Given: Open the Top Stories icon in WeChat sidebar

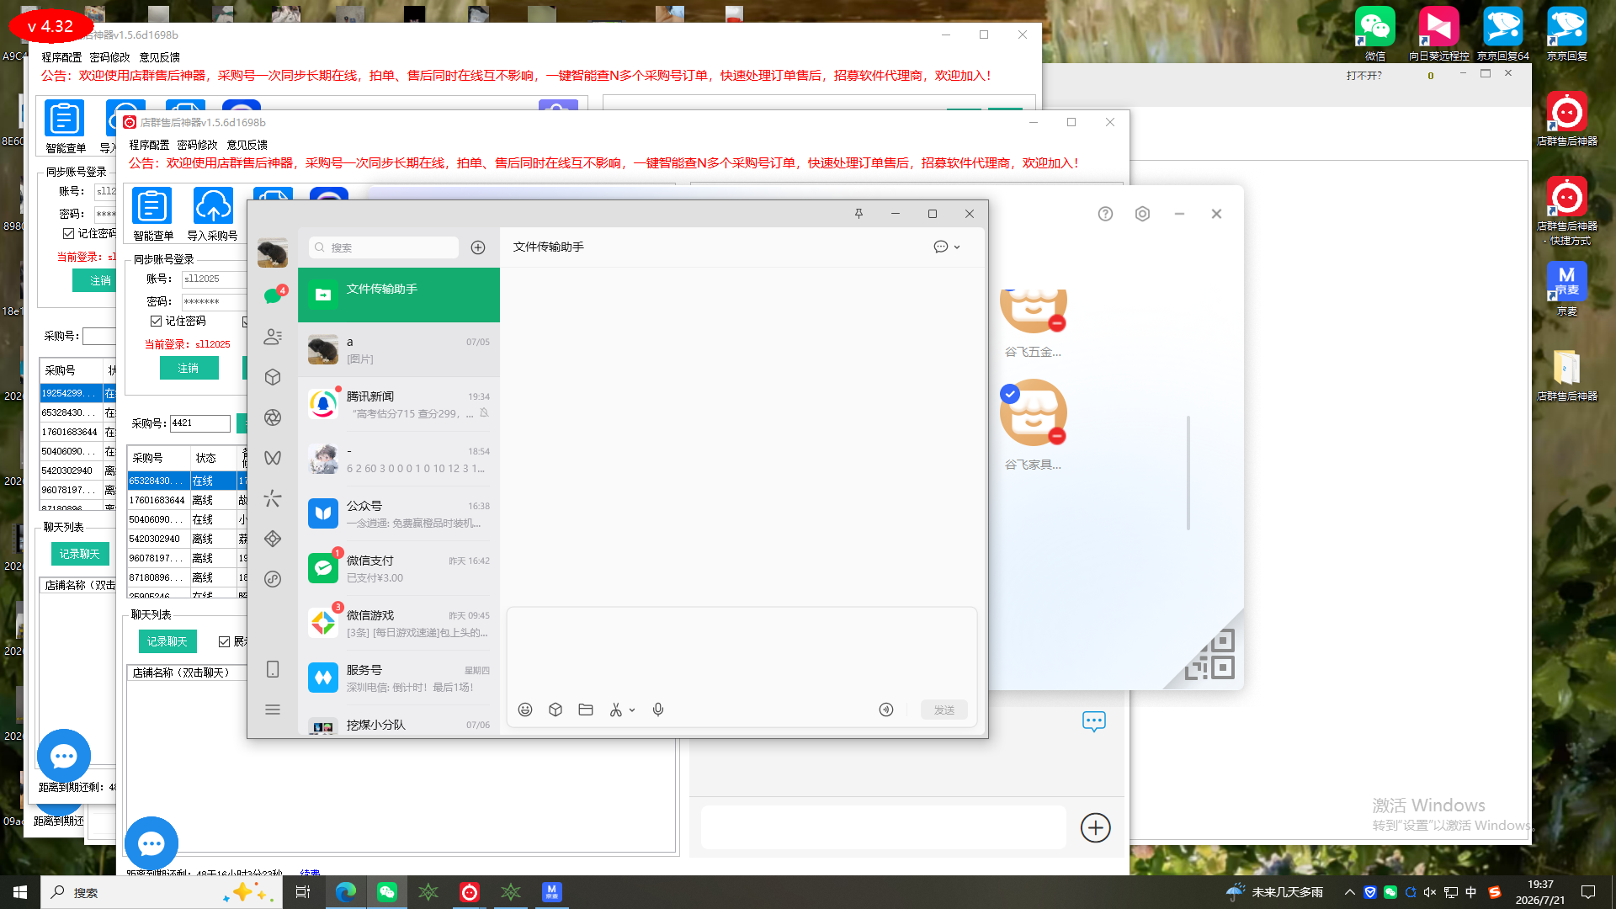Looking at the screenshot, I should 273,498.
